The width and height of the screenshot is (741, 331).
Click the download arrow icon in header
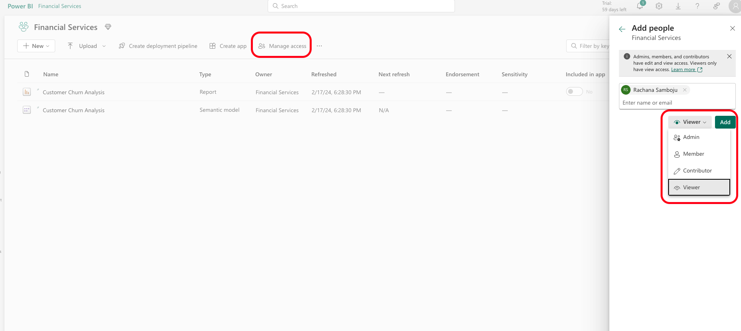678,6
